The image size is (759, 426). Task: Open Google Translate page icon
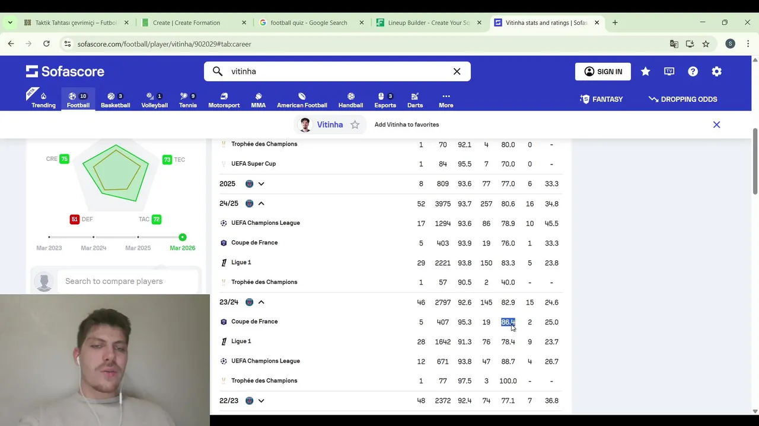(x=674, y=44)
